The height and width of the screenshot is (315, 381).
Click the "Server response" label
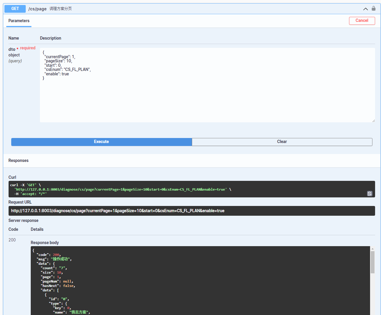tap(23, 220)
